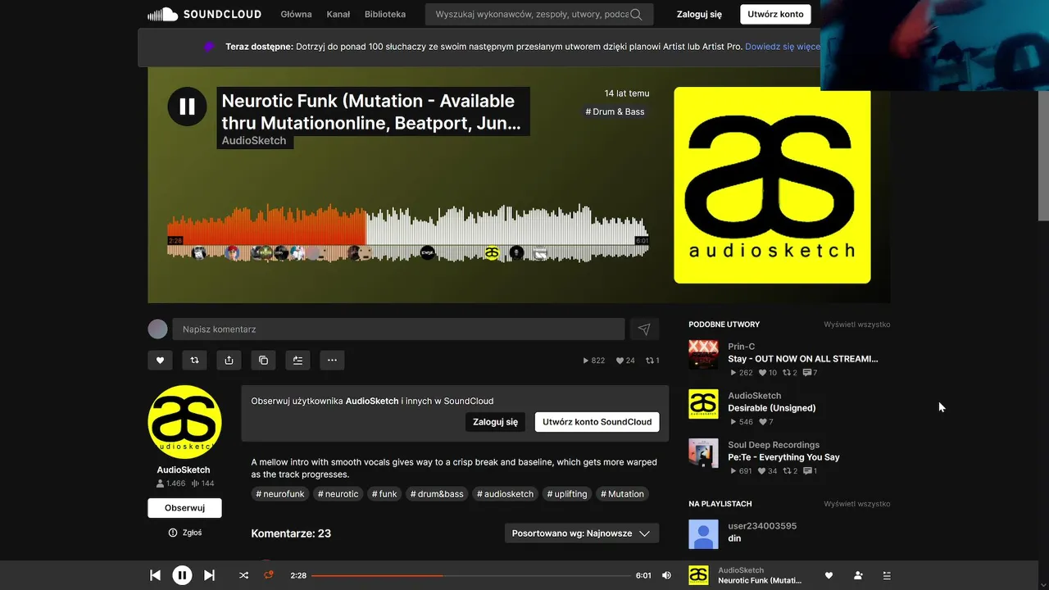Pause track with large hero pause button
This screenshot has width=1049, height=590.
[187, 107]
